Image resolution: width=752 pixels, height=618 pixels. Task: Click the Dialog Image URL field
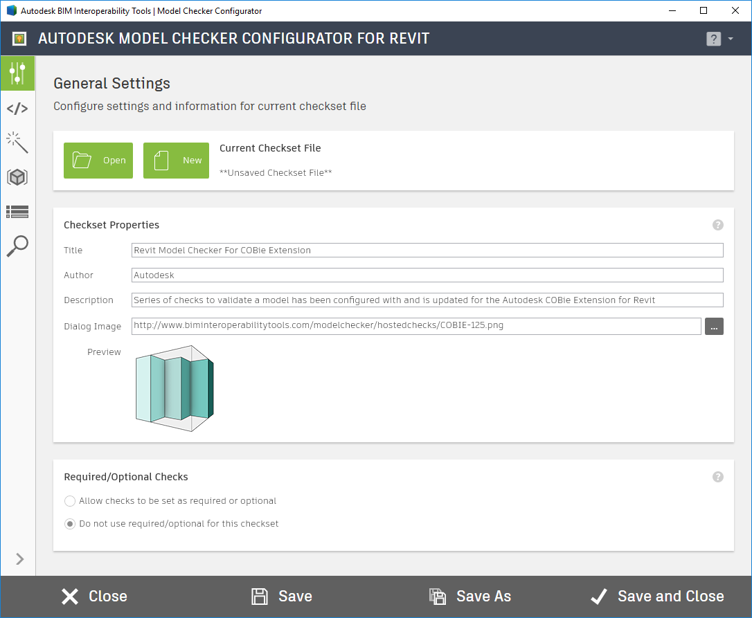(x=416, y=326)
